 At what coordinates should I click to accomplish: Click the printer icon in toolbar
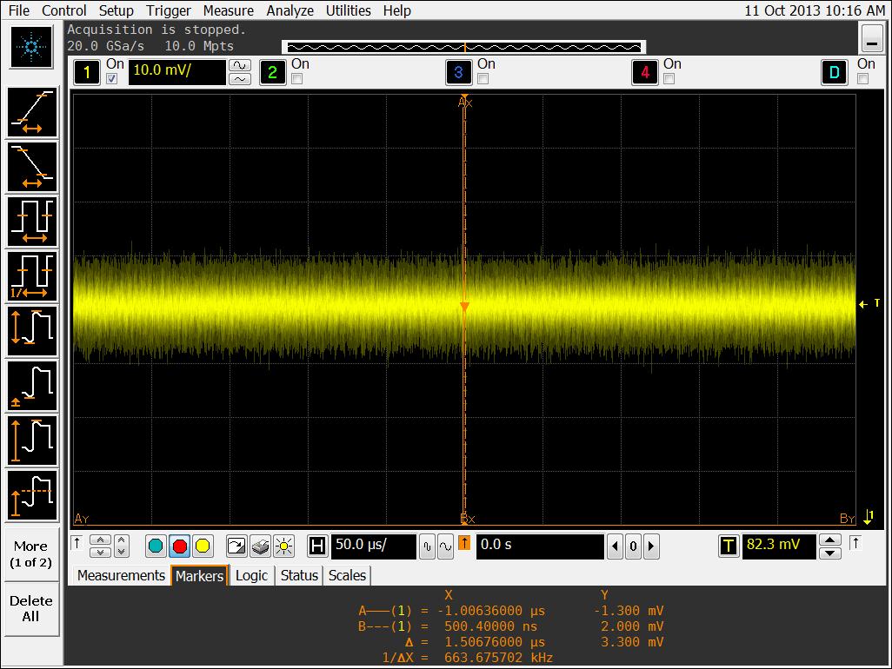(x=260, y=546)
